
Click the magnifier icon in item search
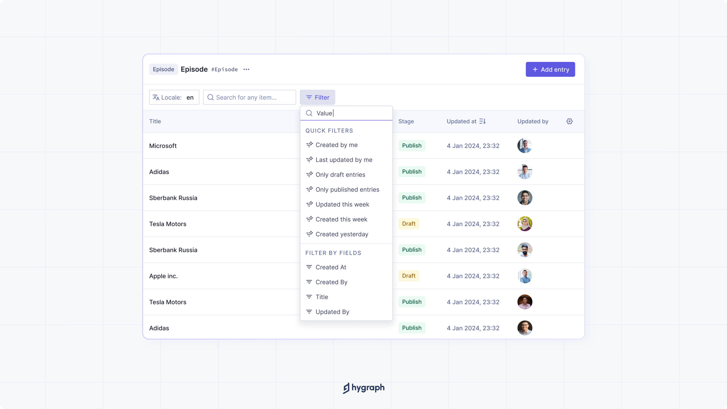(x=210, y=97)
